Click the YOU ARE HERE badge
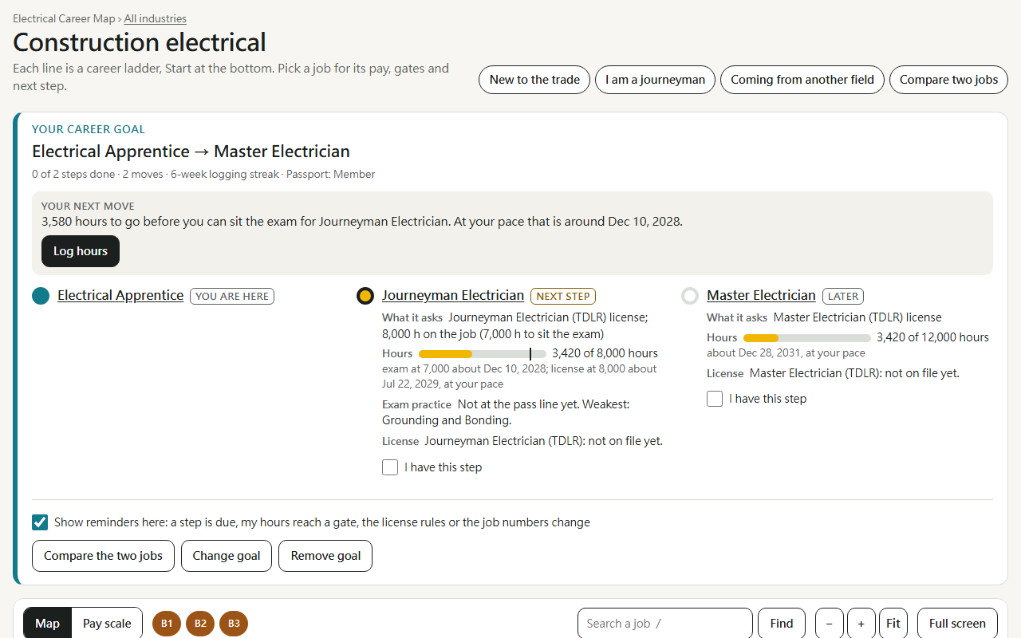 pos(232,296)
